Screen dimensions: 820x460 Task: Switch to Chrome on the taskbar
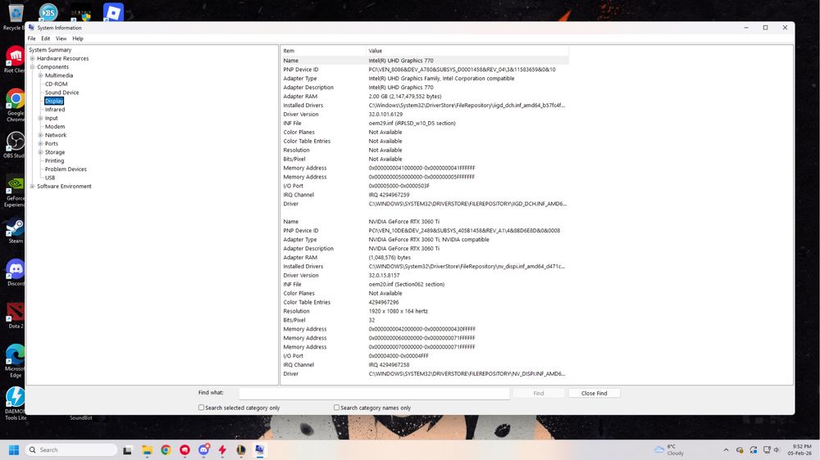(166, 450)
